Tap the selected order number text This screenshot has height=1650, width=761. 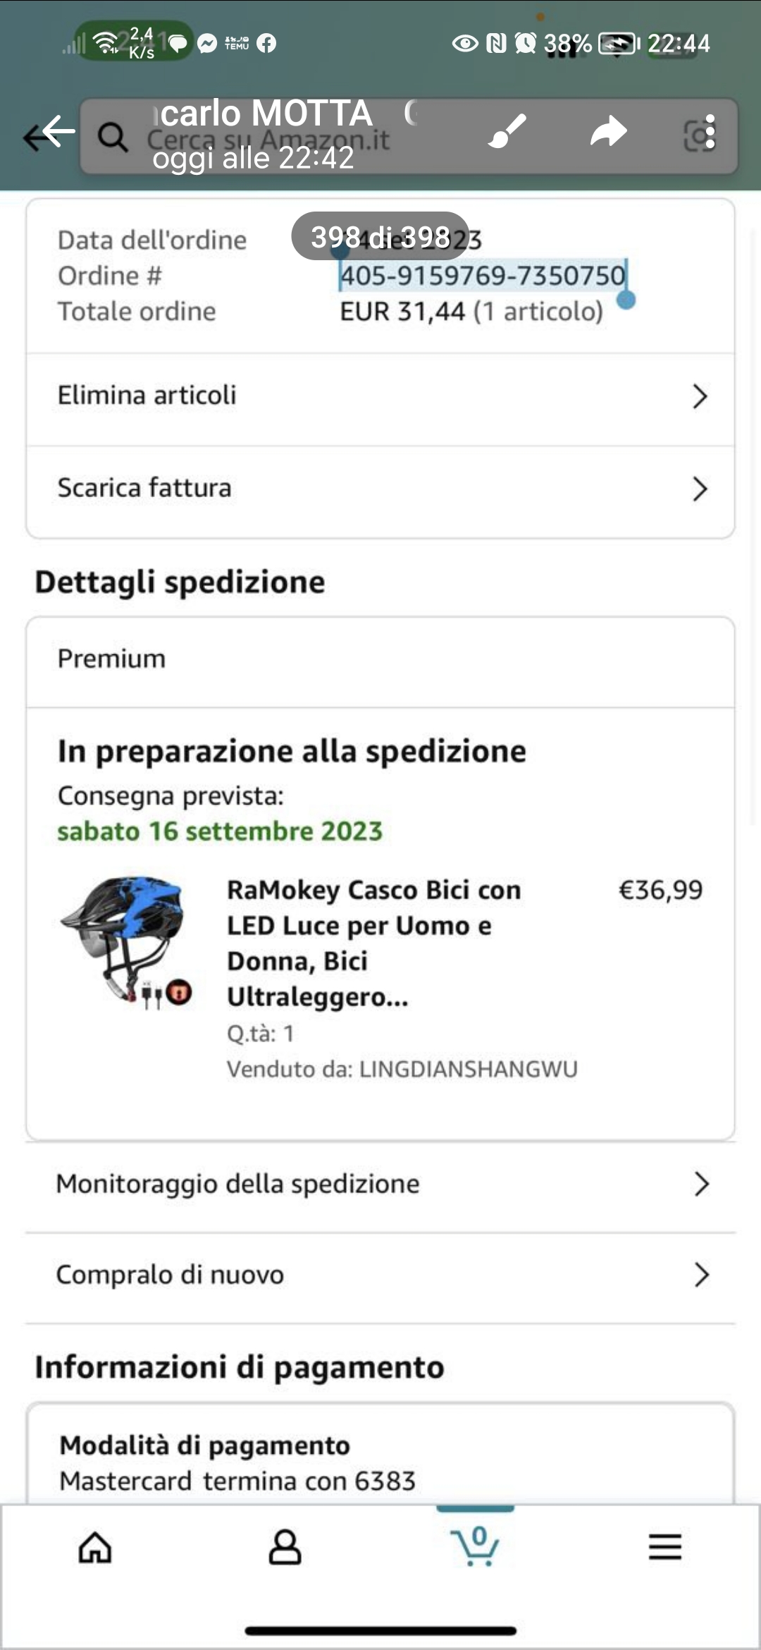[483, 276]
